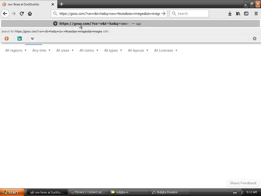The width and height of the screenshot is (261, 196).
Task: Open search settings gear icon
Action: (x=255, y=39)
